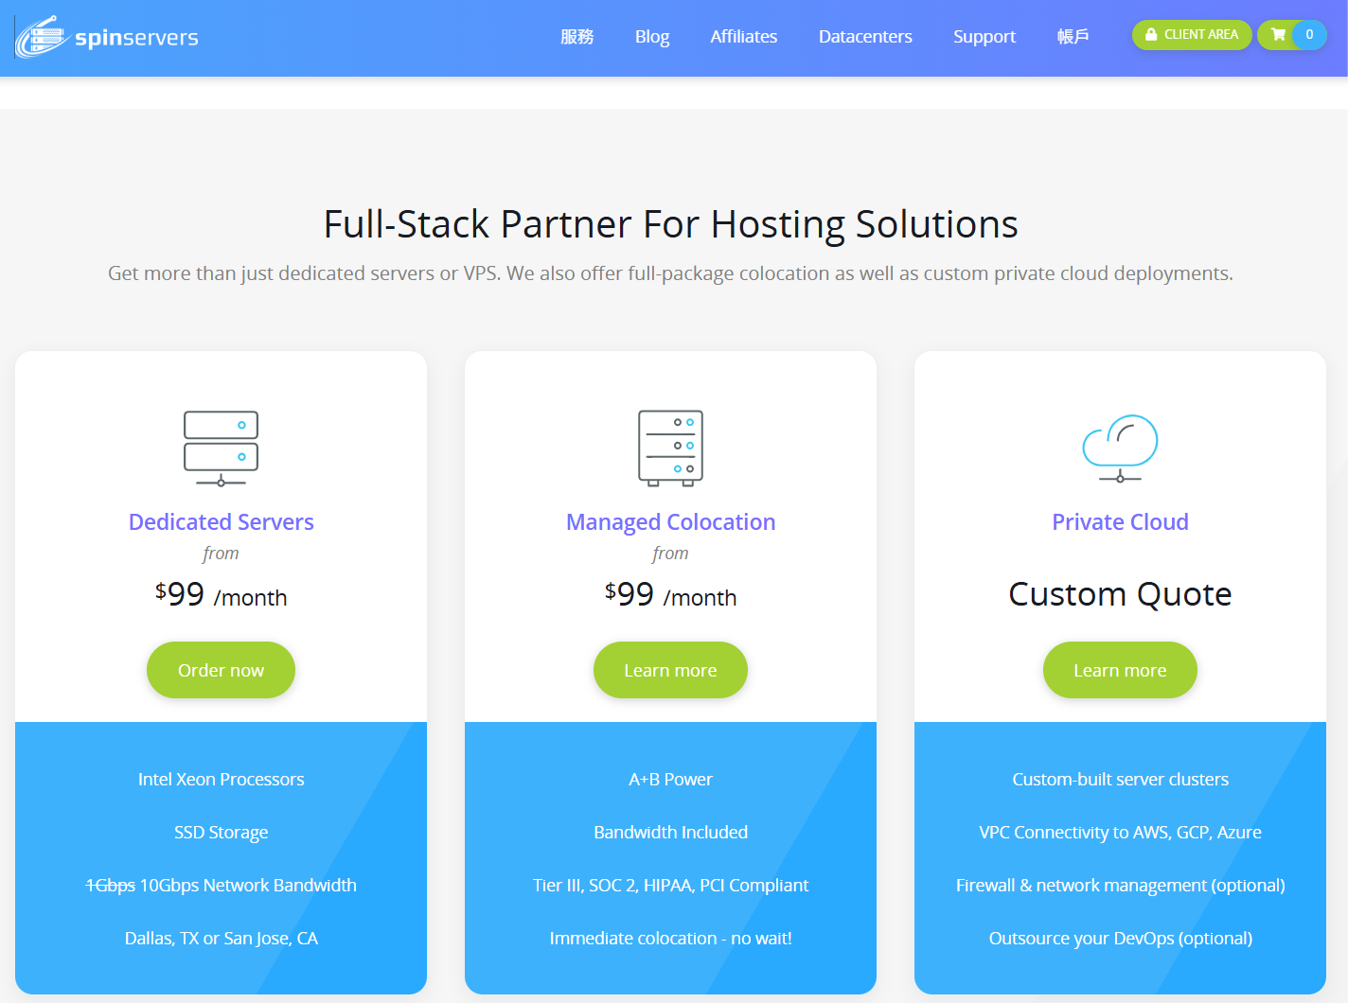Expand the 帳戶 account menu
The image size is (1348, 1003).
[x=1073, y=37]
